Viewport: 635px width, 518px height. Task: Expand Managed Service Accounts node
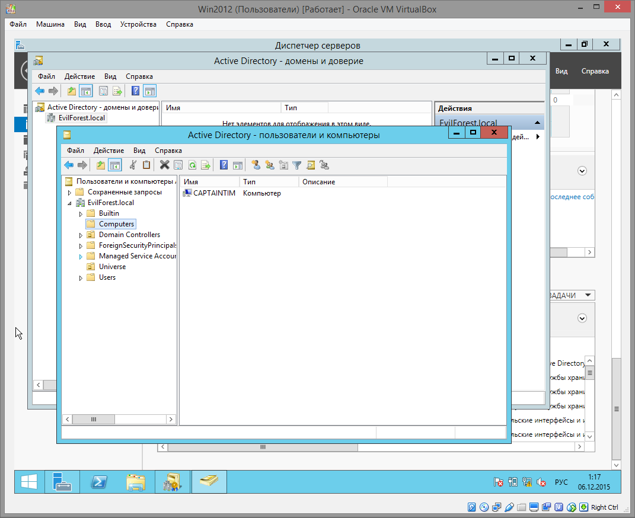click(x=81, y=257)
